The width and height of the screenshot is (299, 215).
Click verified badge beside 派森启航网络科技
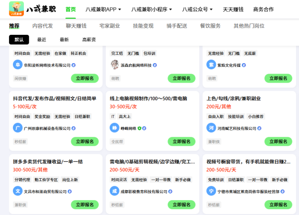point(155,65)
